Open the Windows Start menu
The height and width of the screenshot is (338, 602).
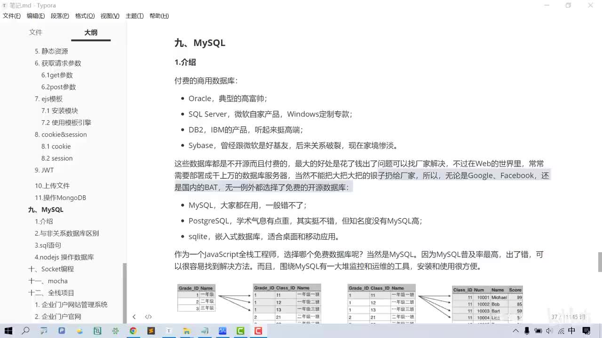(x=8, y=331)
